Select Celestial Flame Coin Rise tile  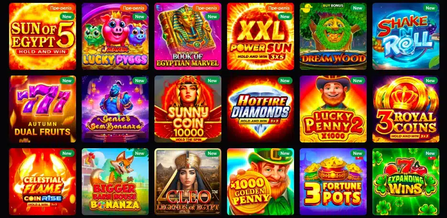(x=43, y=182)
